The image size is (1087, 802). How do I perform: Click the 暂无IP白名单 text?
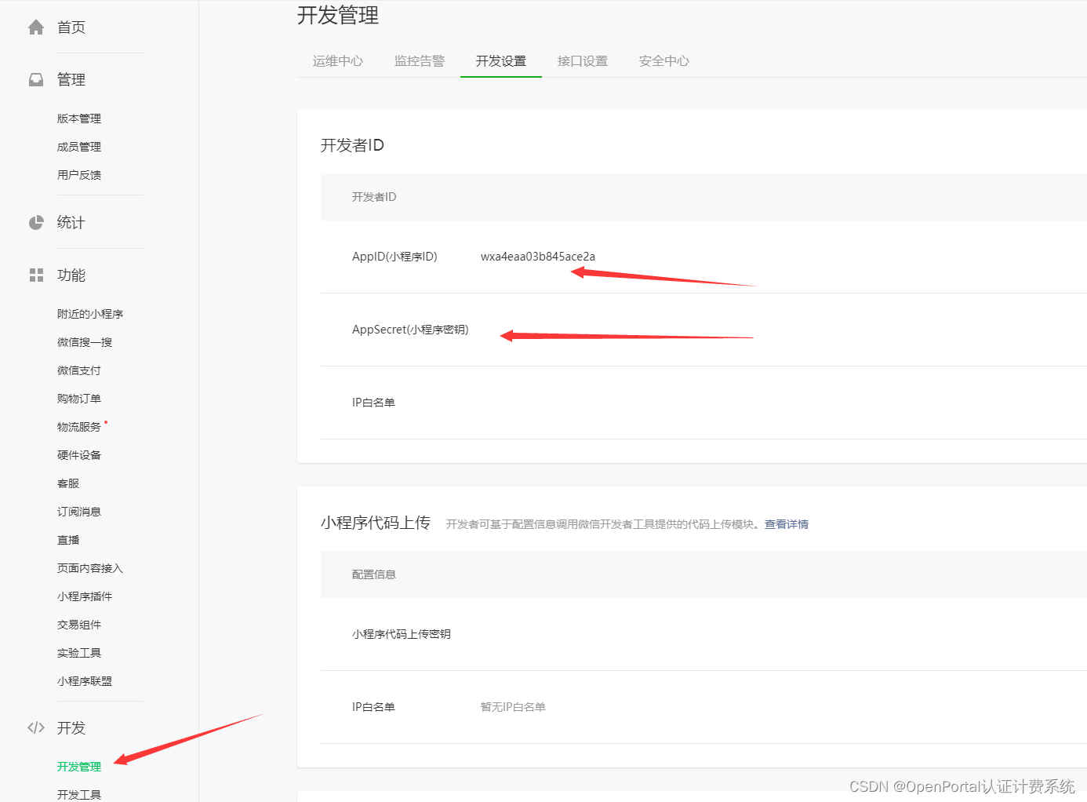tap(513, 707)
